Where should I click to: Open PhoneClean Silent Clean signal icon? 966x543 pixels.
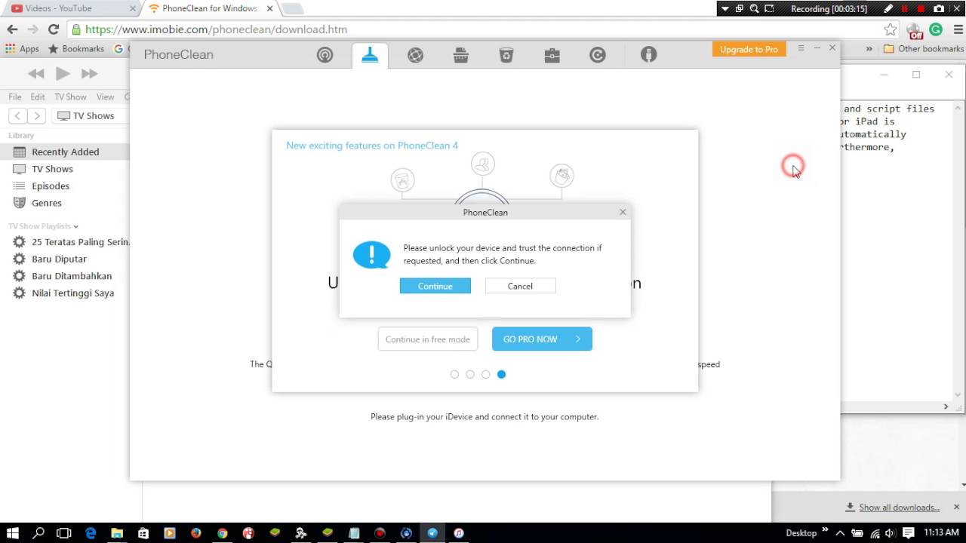(325, 55)
